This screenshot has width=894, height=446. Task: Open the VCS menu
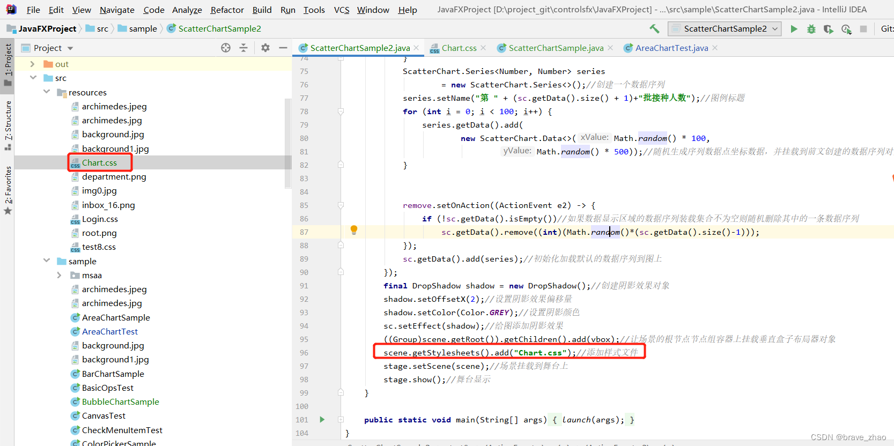click(341, 10)
